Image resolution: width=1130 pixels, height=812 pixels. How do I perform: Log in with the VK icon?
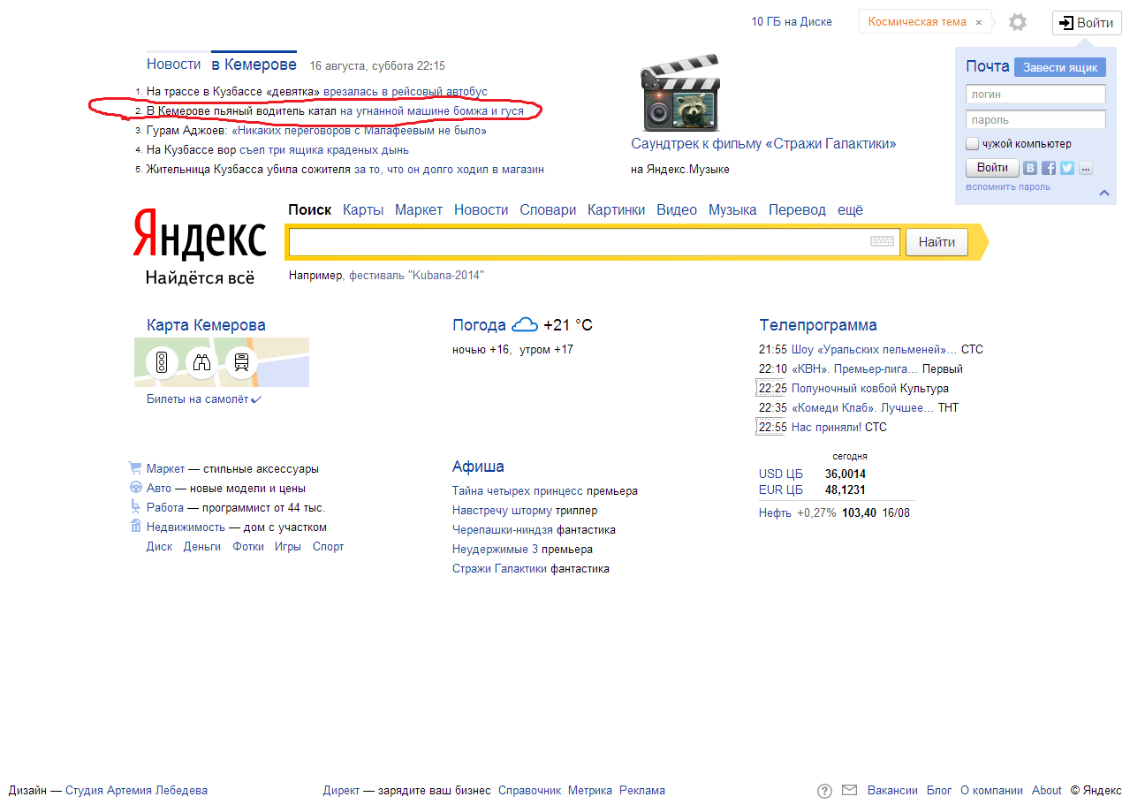click(x=1030, y=168)
